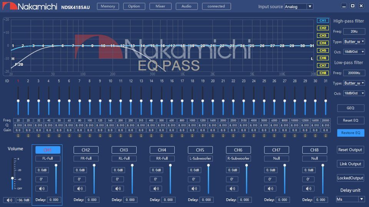Mute the CH1 FL-Full output speaker icon
Screen dimensions: 369x207
42,189
